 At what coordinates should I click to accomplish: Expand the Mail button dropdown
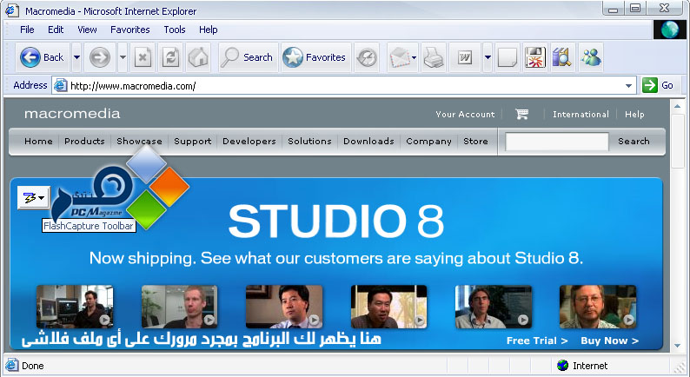[x=415, y=57]
